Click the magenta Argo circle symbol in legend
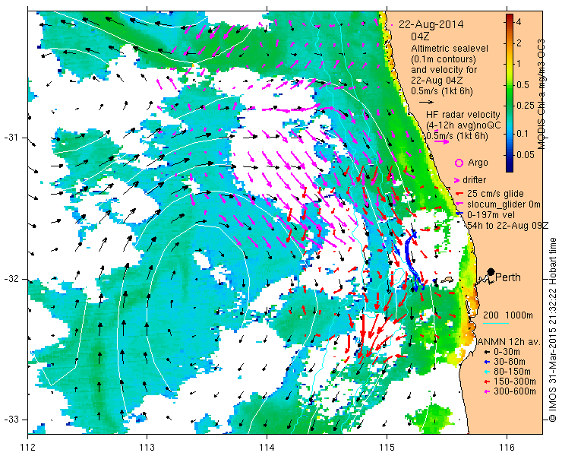Image resolution: width=562 pixels, height=456 pixels. [459, 163]
